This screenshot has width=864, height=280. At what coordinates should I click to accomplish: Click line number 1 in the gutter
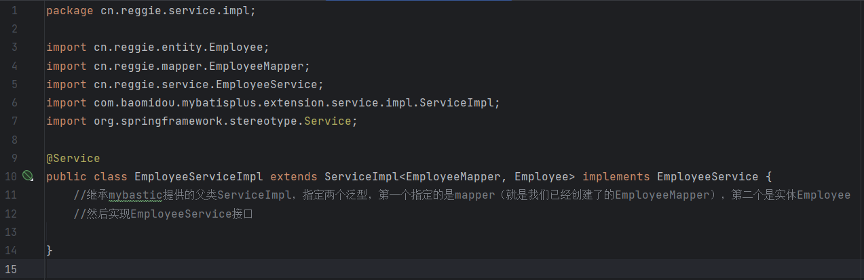[x=14, y=12]
